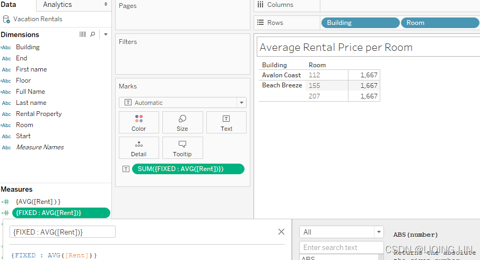Click the Building column header in view
The height and width of the screenshot is (260, 480).
274,65
